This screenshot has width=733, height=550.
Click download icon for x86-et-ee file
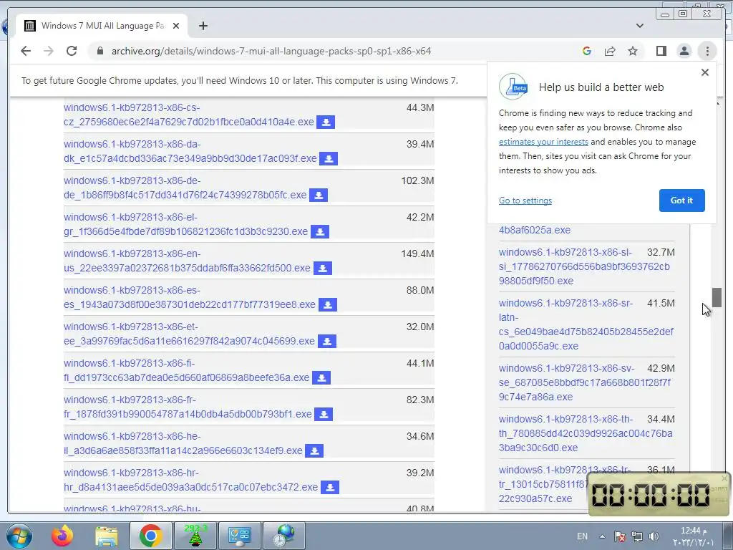click(x=326, y=341)
